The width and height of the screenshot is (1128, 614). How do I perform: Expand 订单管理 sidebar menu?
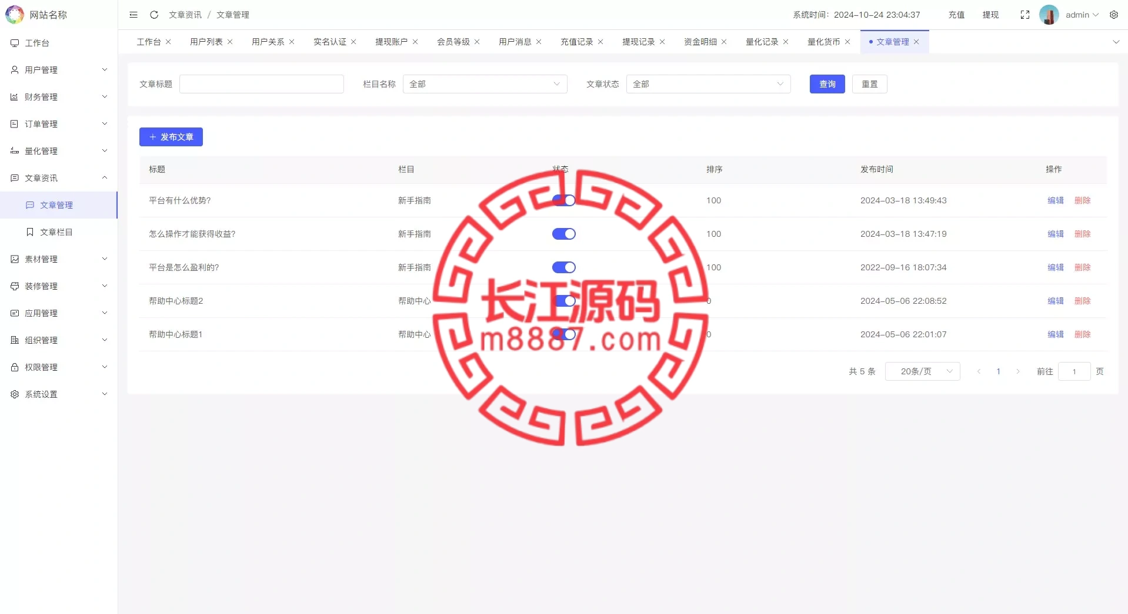[x=59, y=124]
